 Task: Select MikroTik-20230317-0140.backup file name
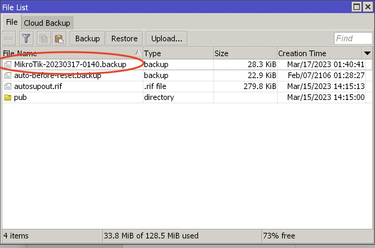[70, 64]
